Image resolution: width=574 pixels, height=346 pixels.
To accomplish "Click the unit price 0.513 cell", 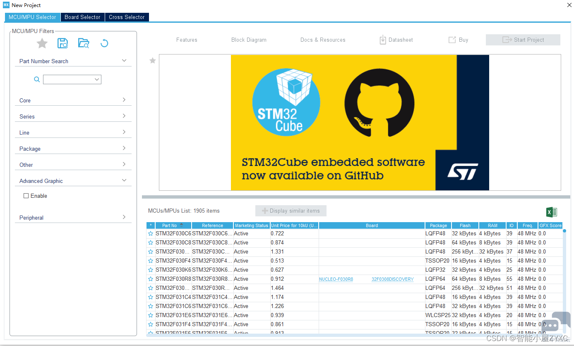I will pyautogui.click(x=294, y=261).
